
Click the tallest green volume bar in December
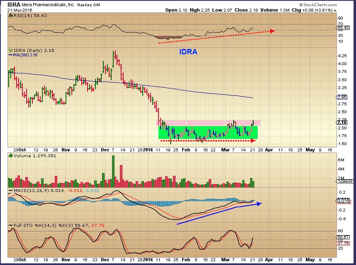[x=113, y=171]
